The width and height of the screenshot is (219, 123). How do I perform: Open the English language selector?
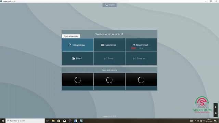coord(109,5)
